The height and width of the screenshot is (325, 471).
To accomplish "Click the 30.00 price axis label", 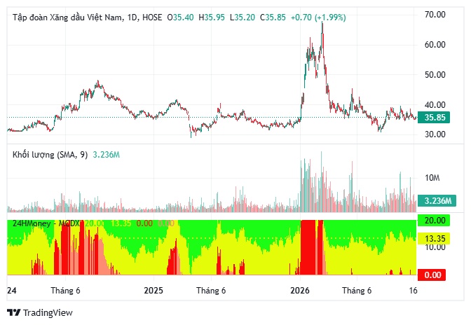I will click(x=435, y=134).
